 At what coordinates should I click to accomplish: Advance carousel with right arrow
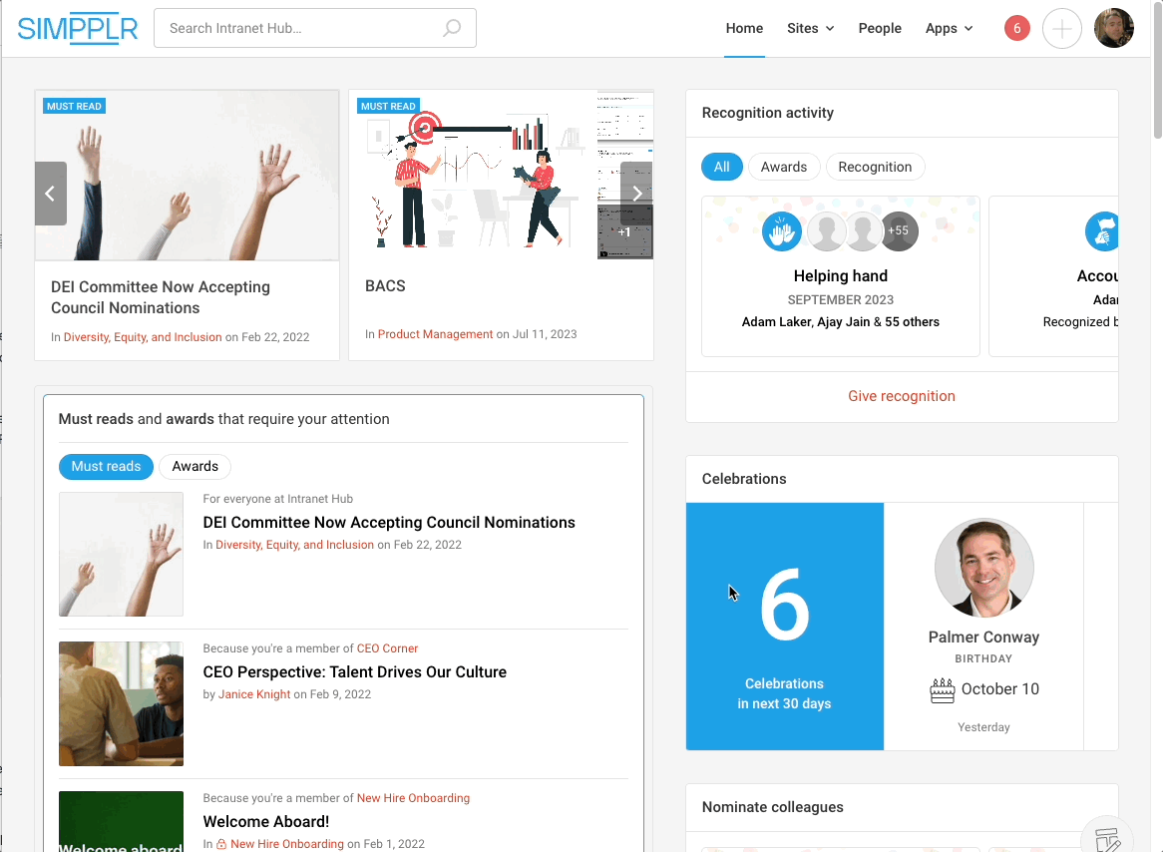(x=636, y=194)
